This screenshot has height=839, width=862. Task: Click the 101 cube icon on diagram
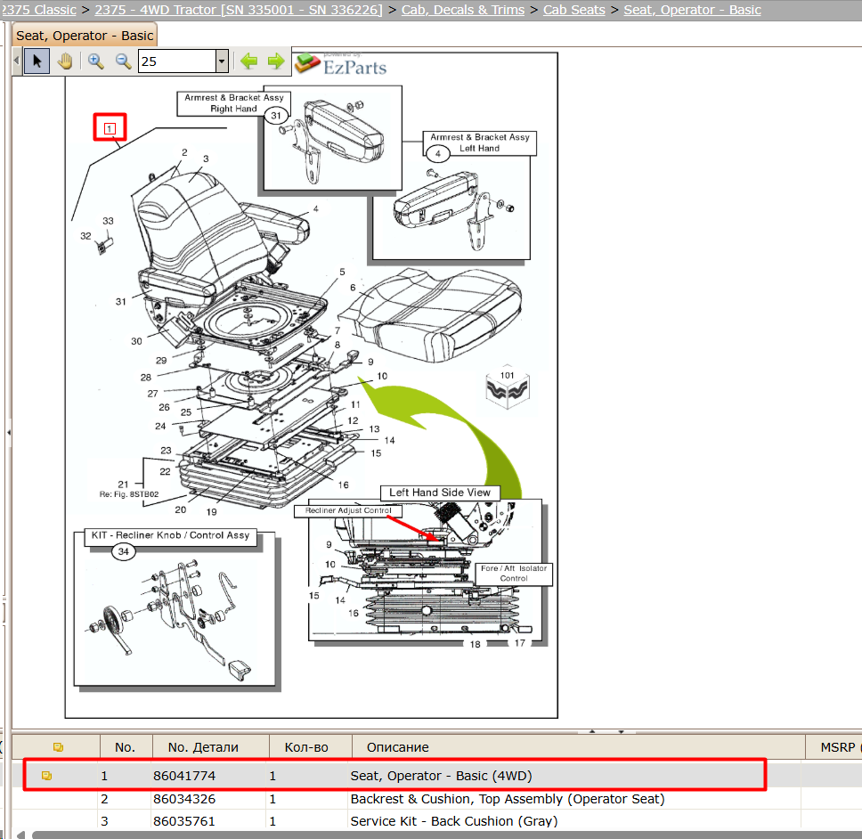(508, 387)
